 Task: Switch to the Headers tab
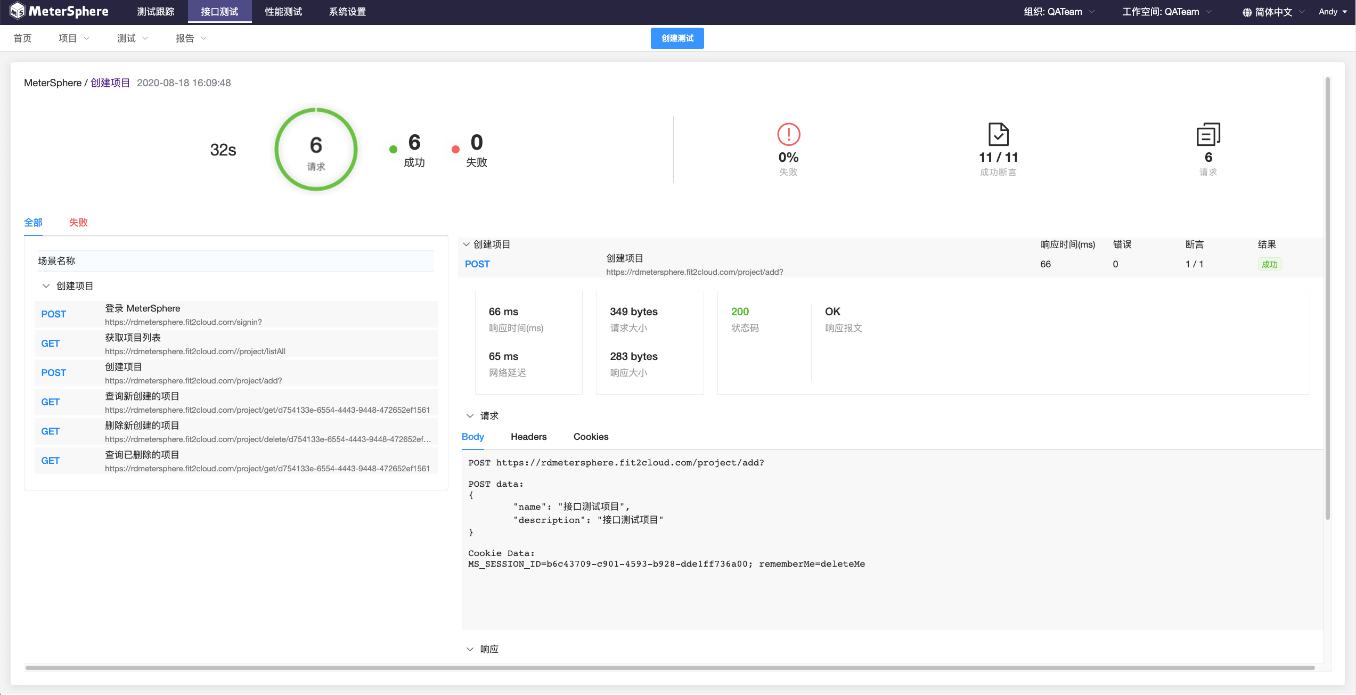coord(528,437)
